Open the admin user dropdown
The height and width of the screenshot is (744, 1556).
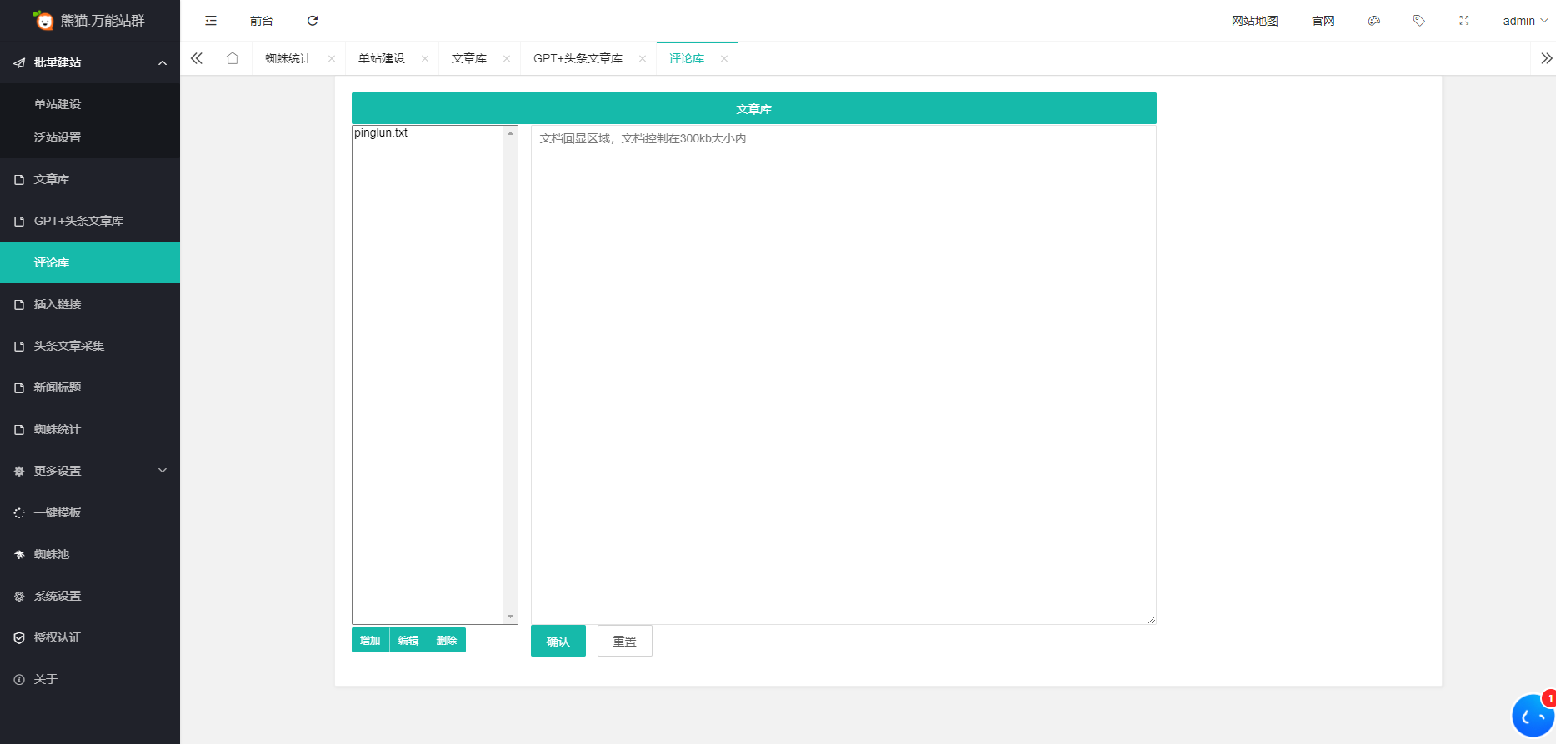pos(1525,21)
